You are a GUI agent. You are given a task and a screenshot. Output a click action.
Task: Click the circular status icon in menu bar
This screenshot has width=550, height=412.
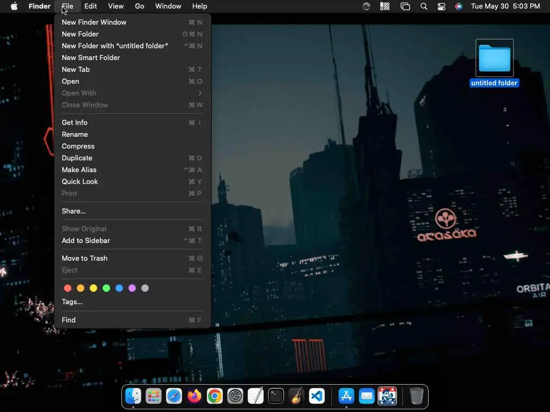[366, 6]
